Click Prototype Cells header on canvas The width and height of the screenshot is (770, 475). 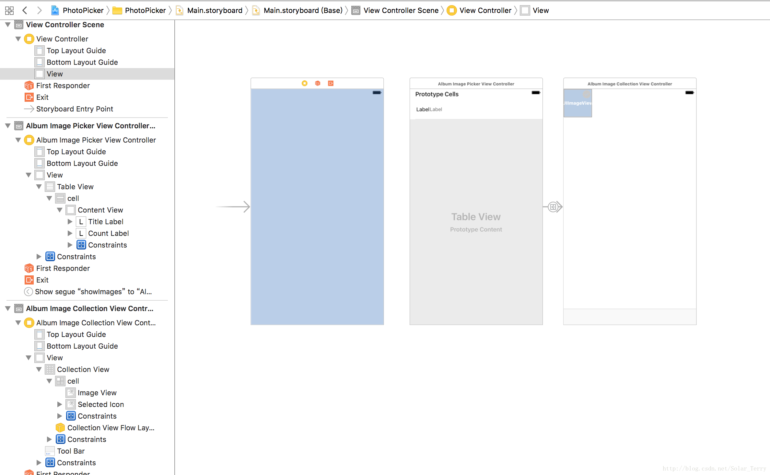pyautogui.click(x=437, y=94)
